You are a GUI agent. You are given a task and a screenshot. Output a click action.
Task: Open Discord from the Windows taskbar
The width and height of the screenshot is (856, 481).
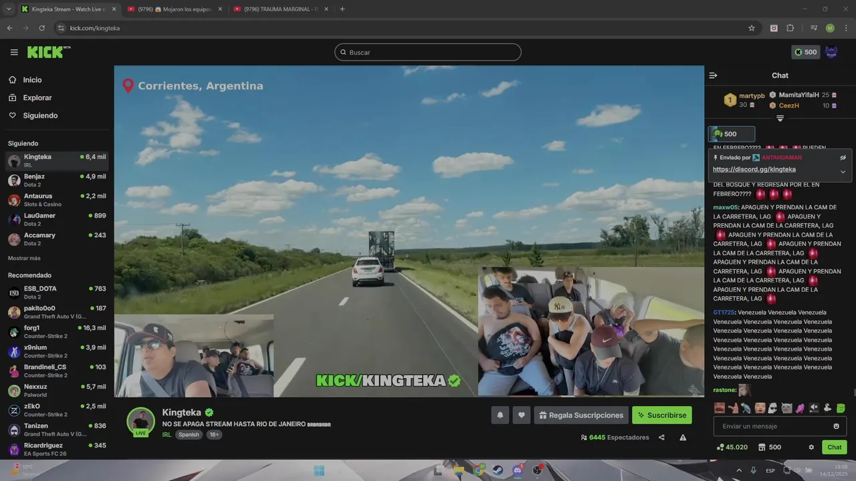(x=518, y=470)
